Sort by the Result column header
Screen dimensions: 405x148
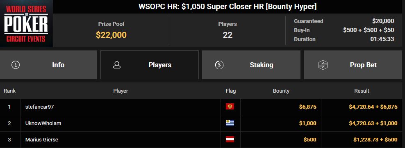(x=362, y=91)
